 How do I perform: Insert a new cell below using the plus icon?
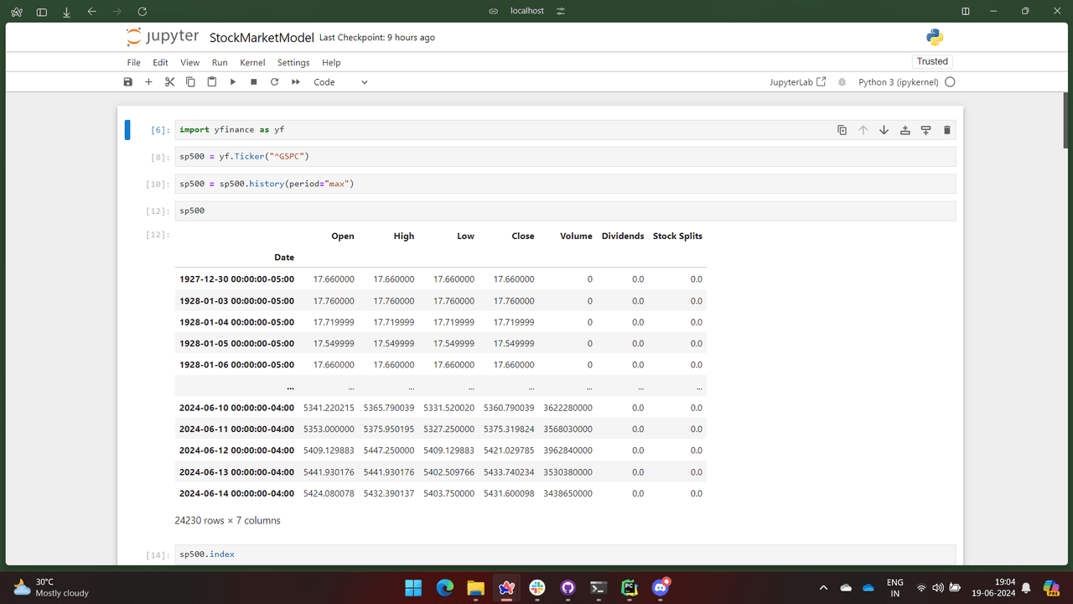148,82
